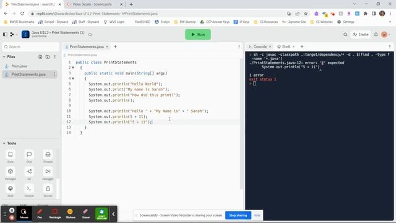Screen dimensions: 396x223
Task: Collapse the Screencastify toolbar arrow
Action: pyautogui.click(x=113, y=214)
